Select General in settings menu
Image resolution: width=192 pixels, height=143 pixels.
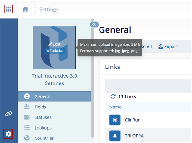point(42,96)
